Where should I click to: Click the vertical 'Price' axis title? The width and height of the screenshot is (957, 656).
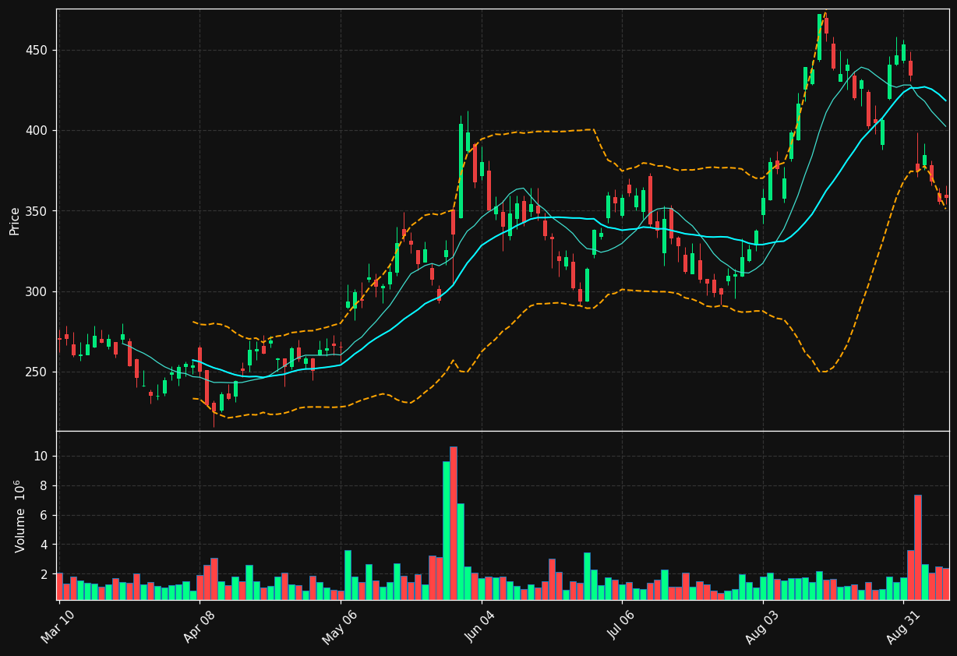click(x=14, y=220)
